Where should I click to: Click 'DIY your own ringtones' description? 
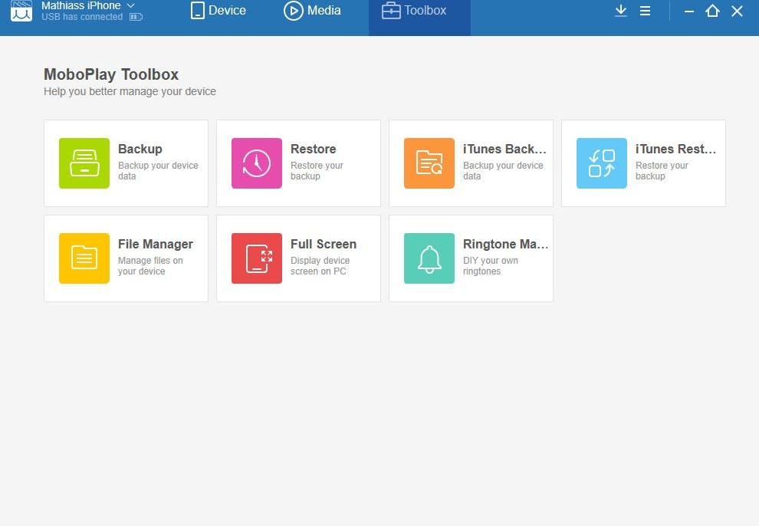pyautogui.click(x=491, y=266)
